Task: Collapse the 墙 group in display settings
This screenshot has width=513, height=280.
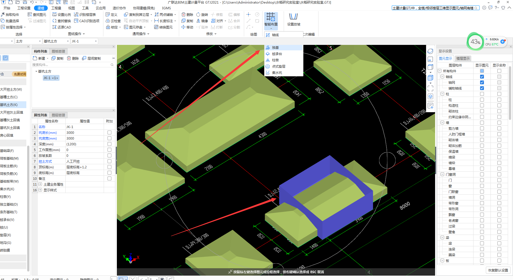Action: 442,123
